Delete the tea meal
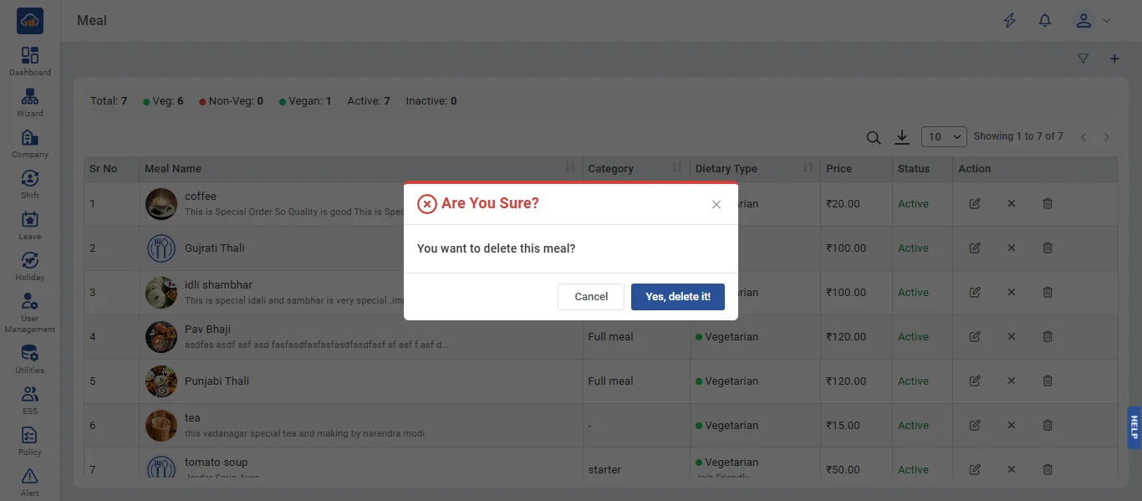 click(1048, 426)
